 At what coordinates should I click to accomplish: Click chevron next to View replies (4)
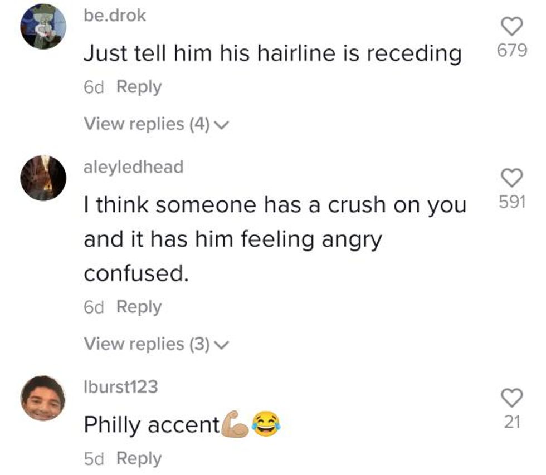pos(221,125)
